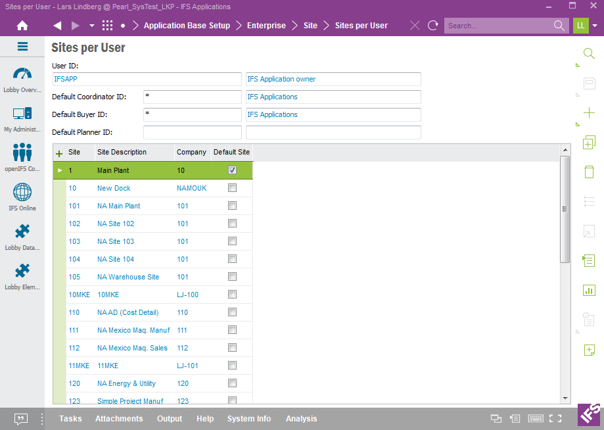Open the Tasks menu in bottom bar
604x430 pixels.
click(70, 419)
